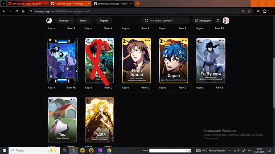Bookmark this page with the star
Image resolution: width=275 pixels, height=154 pixels.
tap(249, 11)
